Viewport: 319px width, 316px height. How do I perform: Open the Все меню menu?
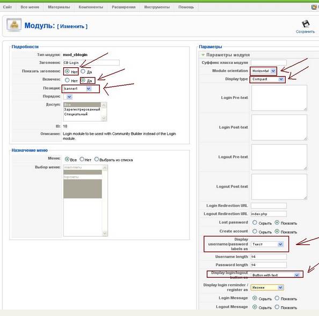[30, 7]
